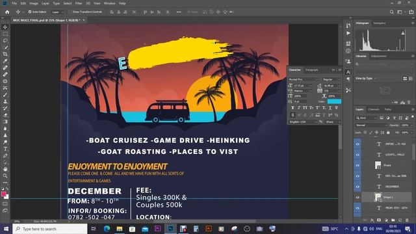The height and width of the screenshot is (234, 416).
Task: Click the three-dots more options in options bar
Action: (x=179, y=12)
